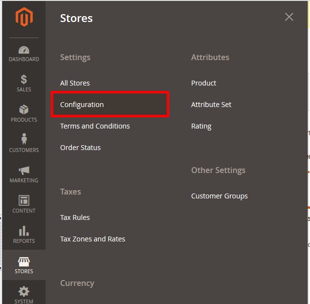The image size is (310, 304).
Task: Open the Rating attributes link
Action: click(x=201, y=126)
